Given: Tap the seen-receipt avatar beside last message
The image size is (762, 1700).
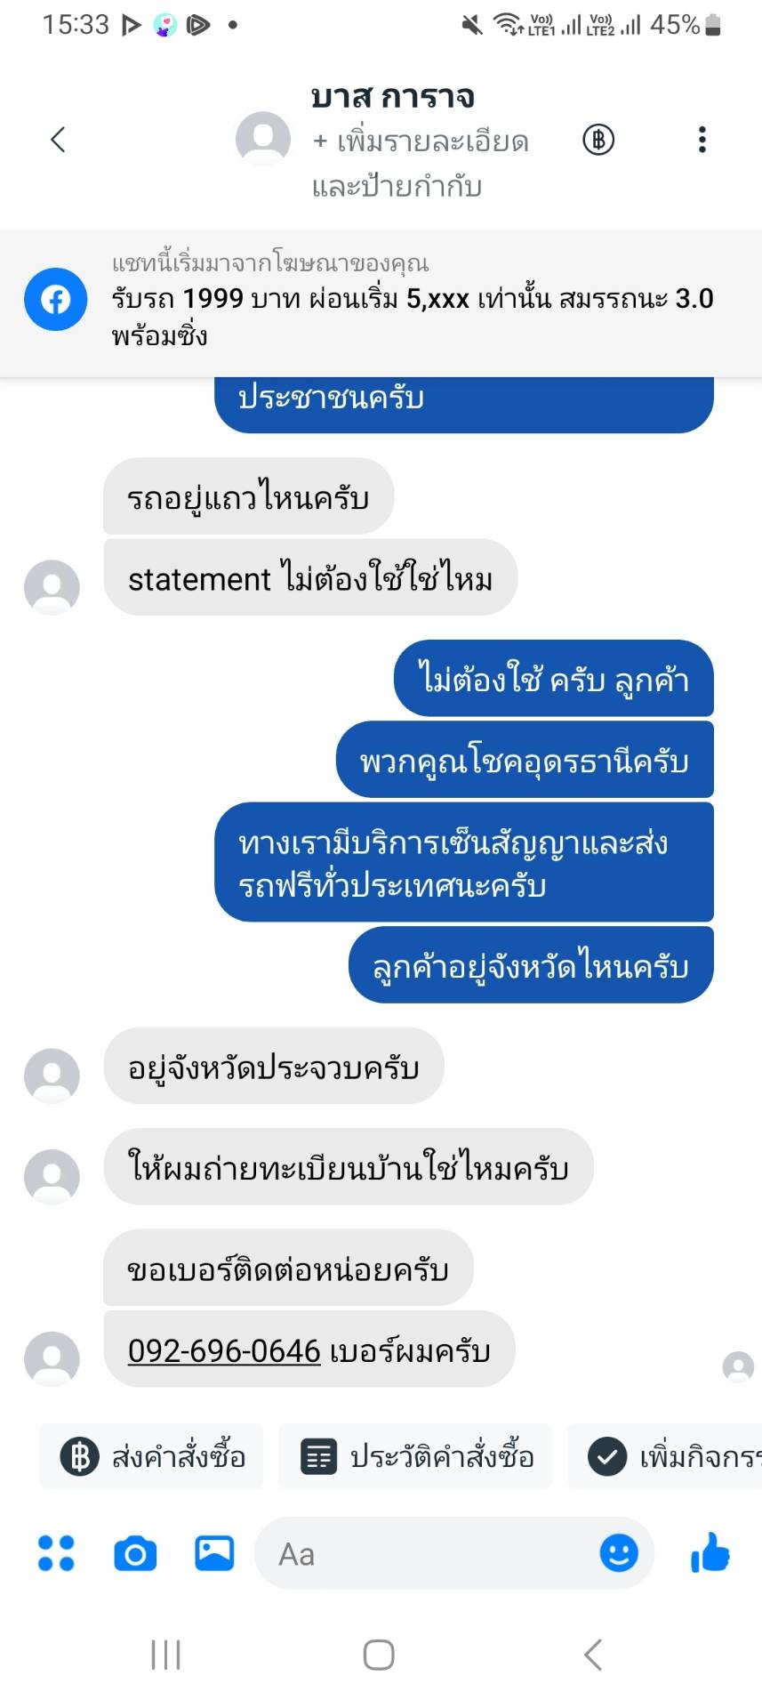Looking at the screenshot, I should point(738,1366).
